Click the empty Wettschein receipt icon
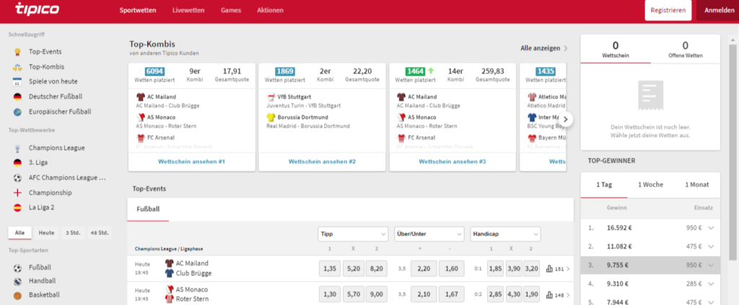Screen dimensions: 739x305 pyautogui.click(x=650, y=95)
